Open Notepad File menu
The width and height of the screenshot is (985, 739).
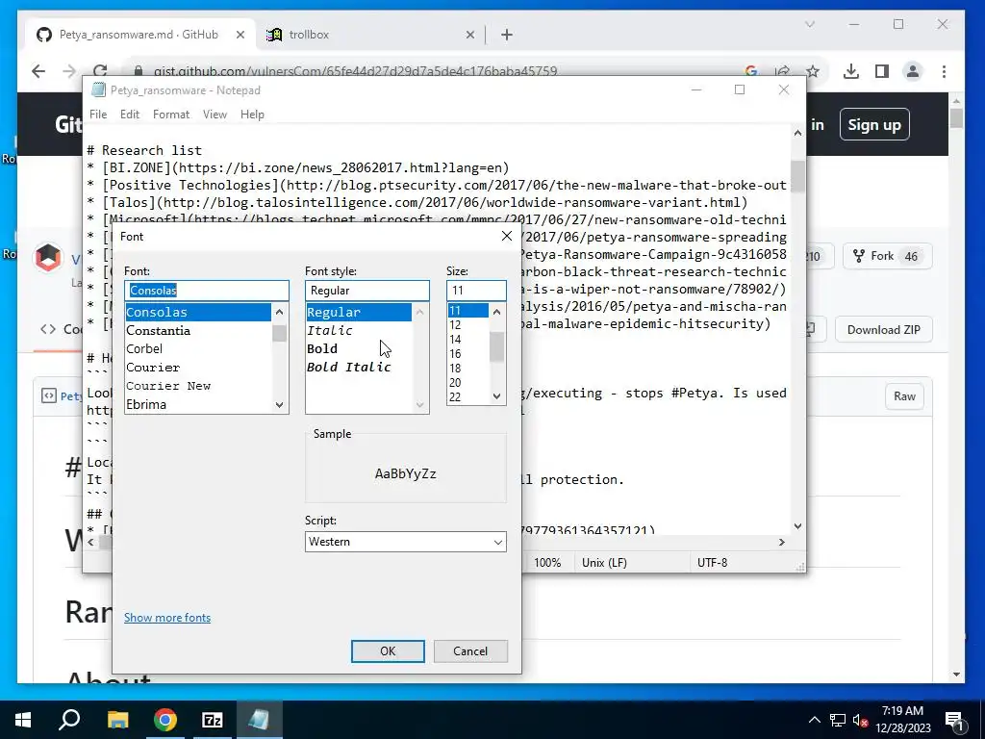(x=98, y=115)
